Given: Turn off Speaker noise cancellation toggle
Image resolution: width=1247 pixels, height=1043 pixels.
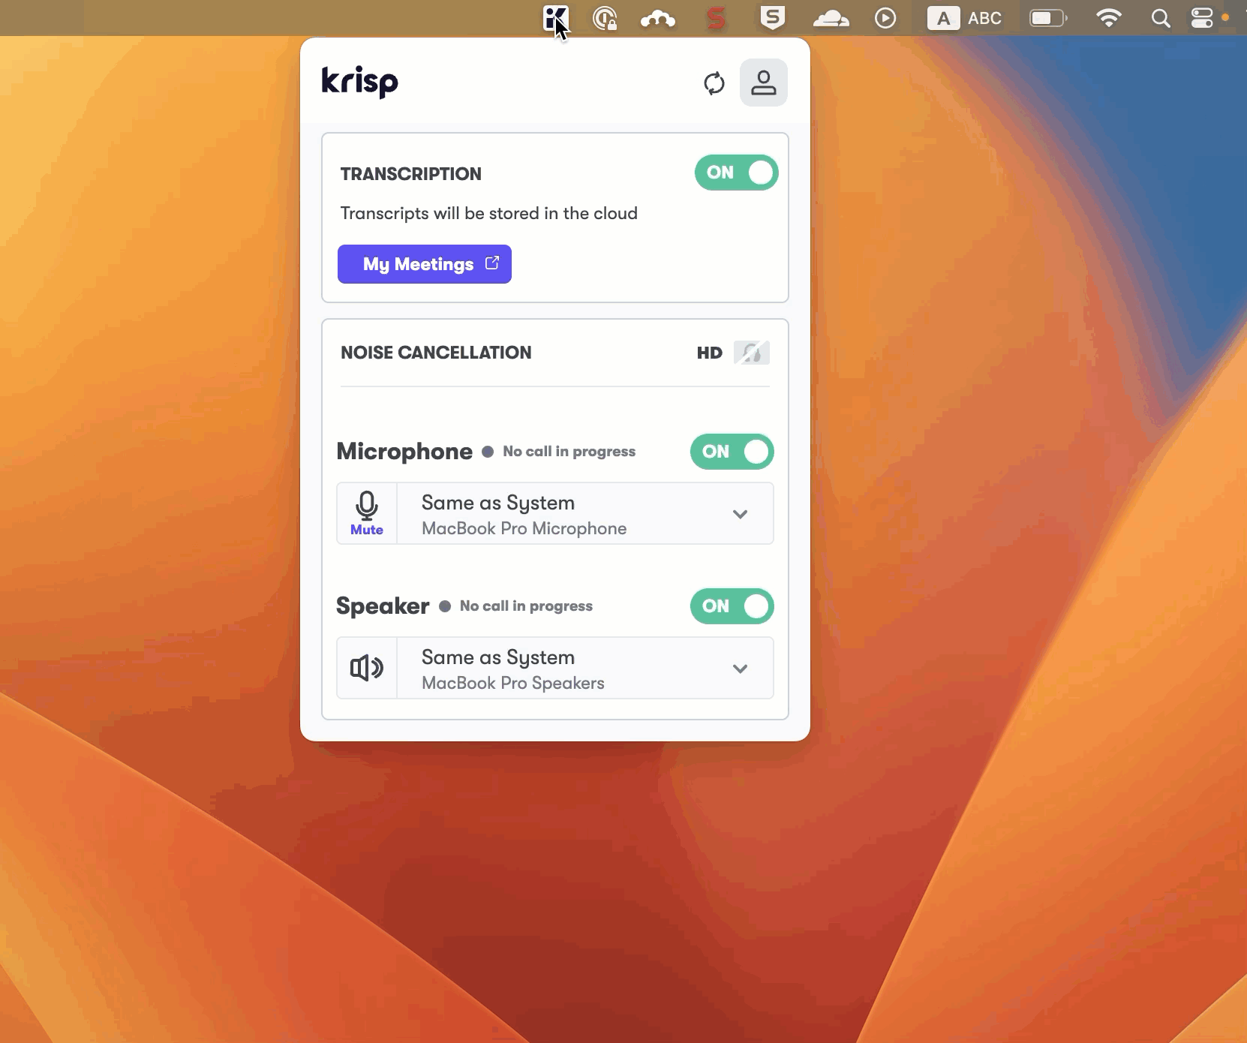Looking at the screenshot, I should click(732, 606).
